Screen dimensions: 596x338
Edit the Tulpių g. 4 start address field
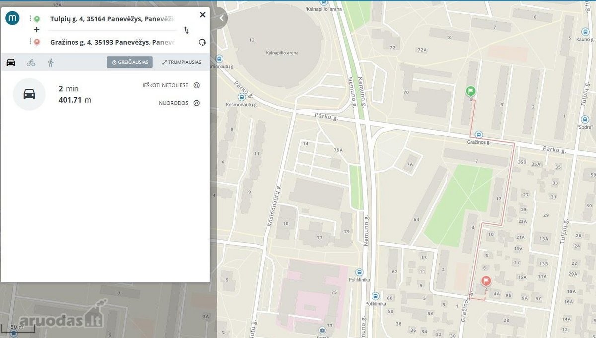point(112,19)
